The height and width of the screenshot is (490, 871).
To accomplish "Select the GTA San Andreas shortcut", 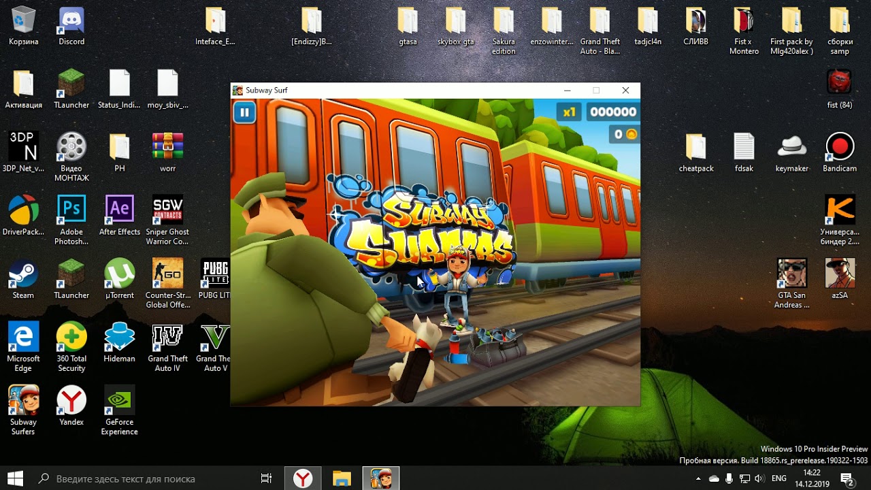I will [x=791, y=284].
